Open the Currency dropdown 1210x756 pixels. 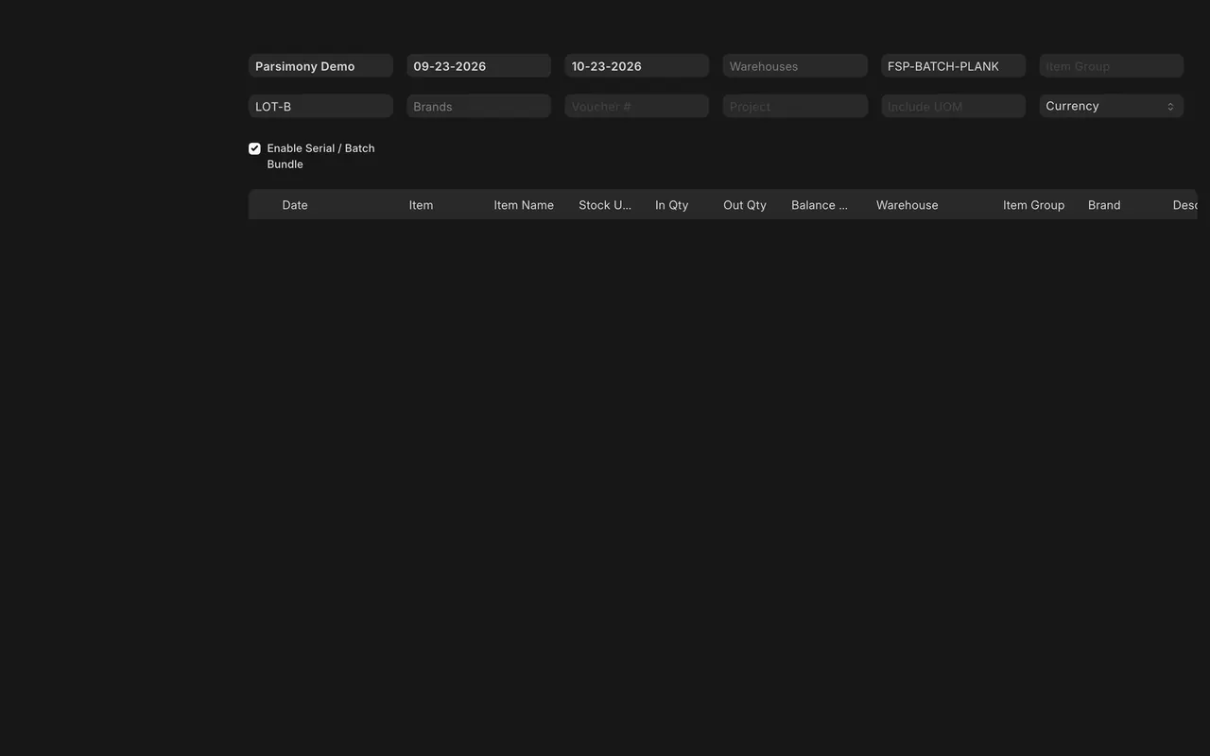(x=1111, y=106)
